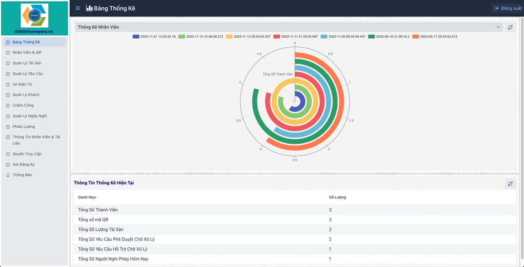Click the expand icon in the Thông Tin Thống Kê Hiện Tại panel
Viewport: 524px width, 267px height.
pyautogui.click(x=510, y=184)
